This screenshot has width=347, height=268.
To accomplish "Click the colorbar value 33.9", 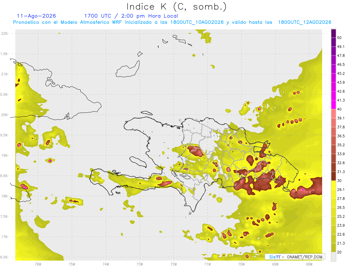I will 341,154.
